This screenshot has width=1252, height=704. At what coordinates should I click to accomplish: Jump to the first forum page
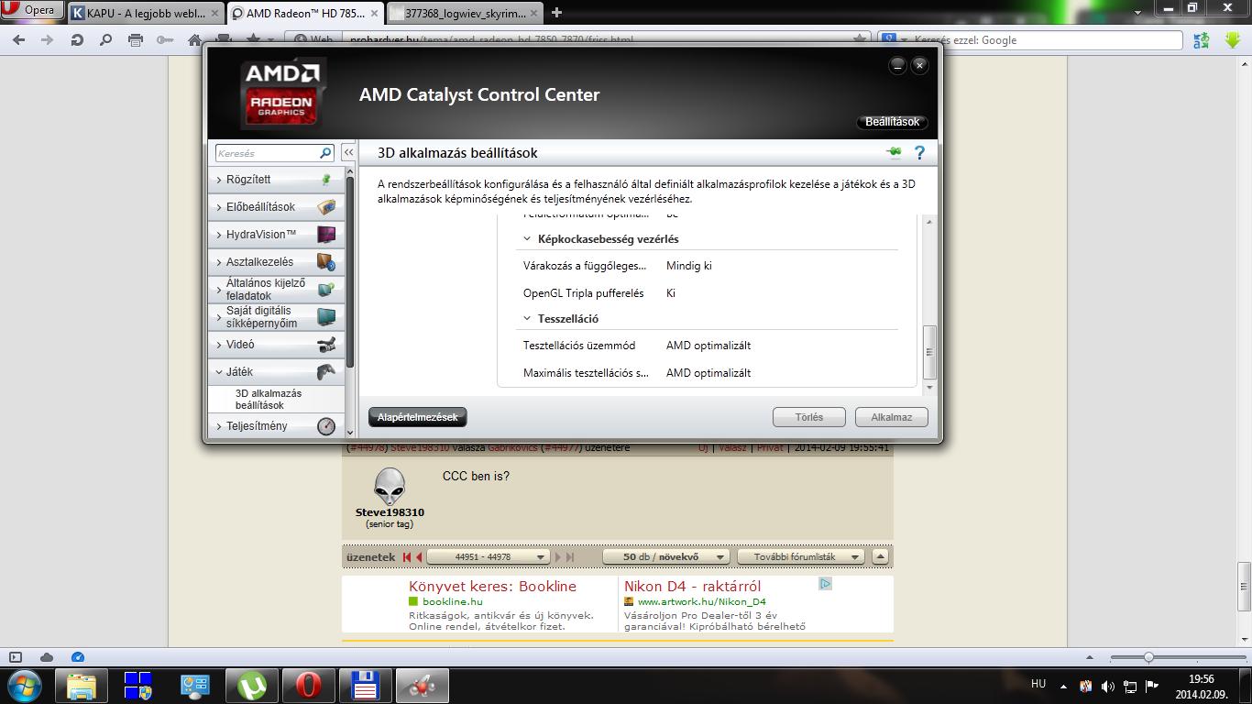pyautogui.click(x=407, y=556)
